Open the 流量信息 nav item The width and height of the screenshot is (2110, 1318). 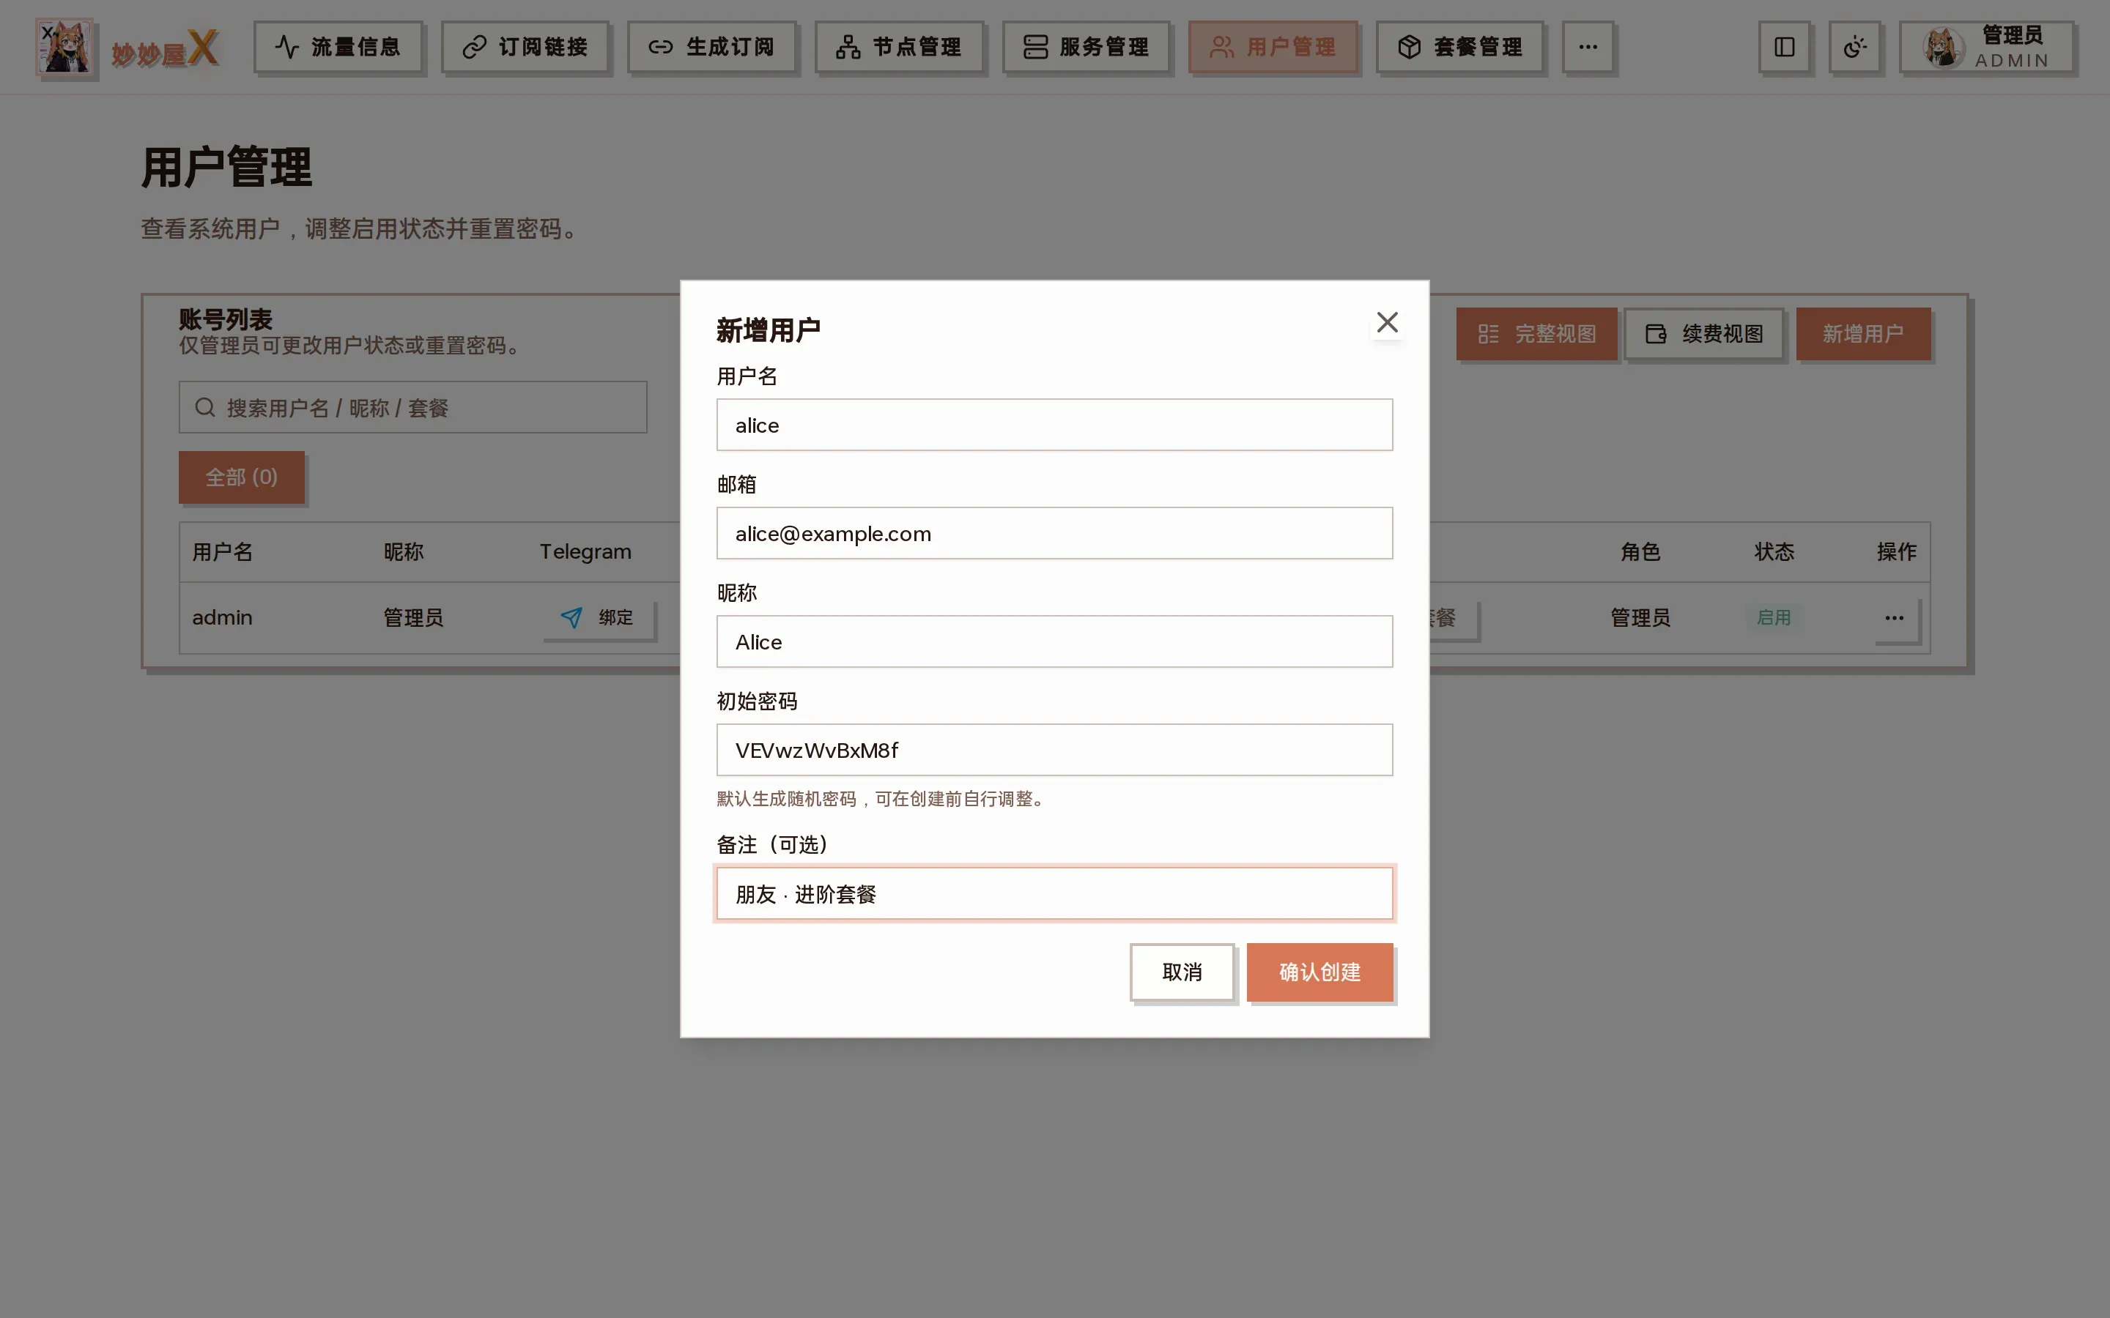pyautogui.click(x=338, y=46)
